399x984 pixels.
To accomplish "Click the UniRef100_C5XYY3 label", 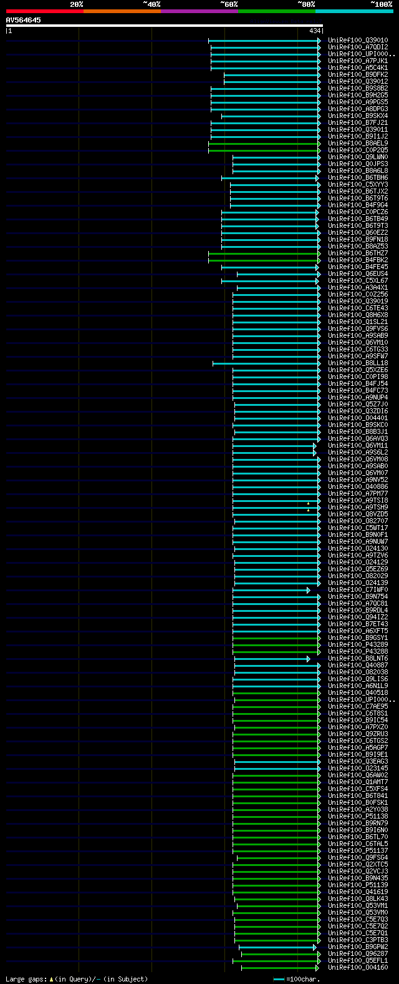I will (x=358, y=185).
